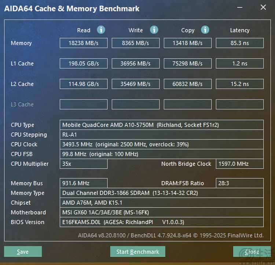The width and height of the screenshot is (275, 265).
Task: Click CPU Multiplier value 35x
Action: [84, 164]
